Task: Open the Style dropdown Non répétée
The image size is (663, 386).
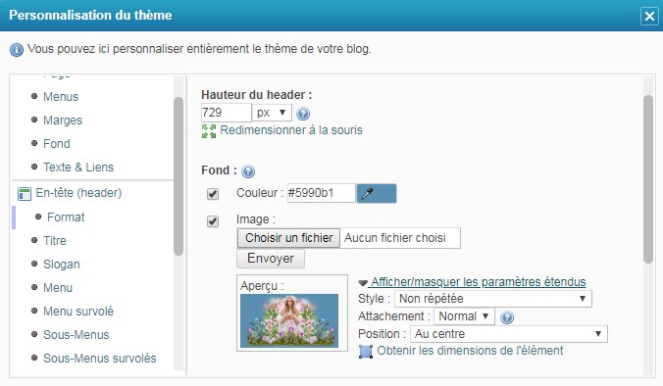Action: click(x=493, y=299)
